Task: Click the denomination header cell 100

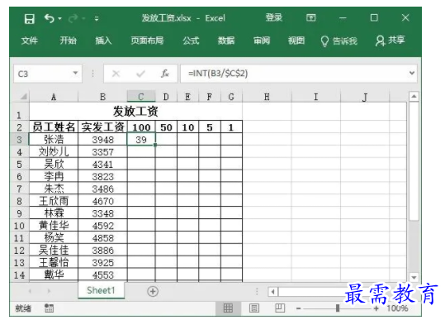Action: [x=141, y=127]
